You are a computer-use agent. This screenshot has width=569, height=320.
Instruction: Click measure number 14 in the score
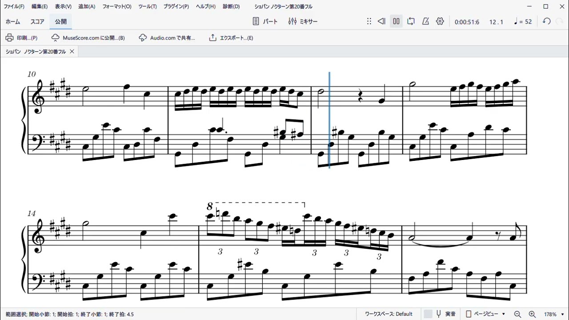coord(31,214)
